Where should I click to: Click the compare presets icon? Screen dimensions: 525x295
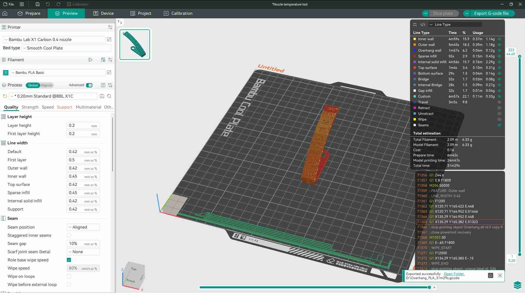pyautogui.click(x=110, y=85)
